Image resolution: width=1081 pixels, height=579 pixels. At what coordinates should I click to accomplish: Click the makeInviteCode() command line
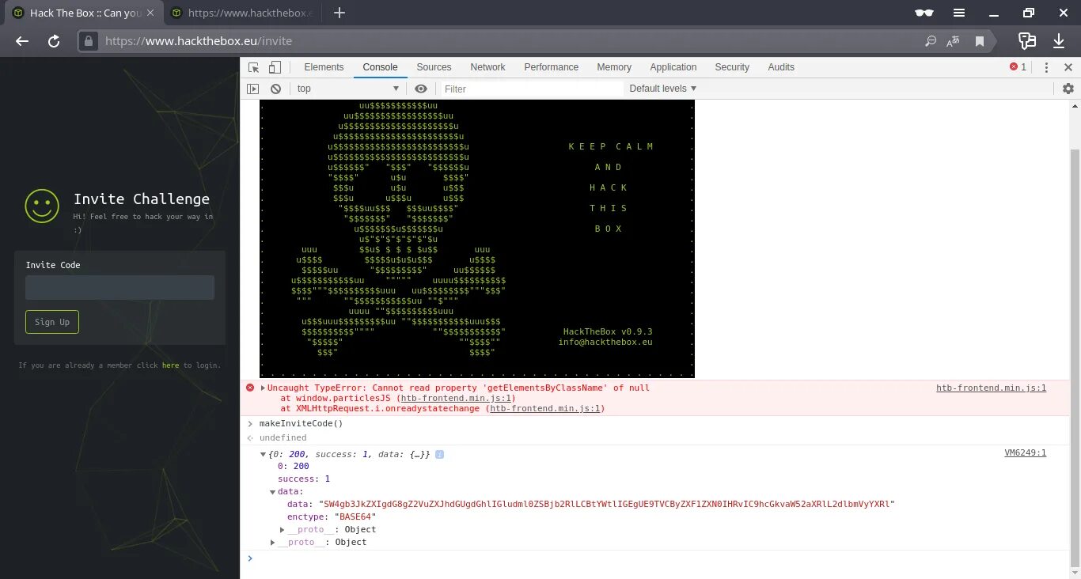tap(302, 423)
